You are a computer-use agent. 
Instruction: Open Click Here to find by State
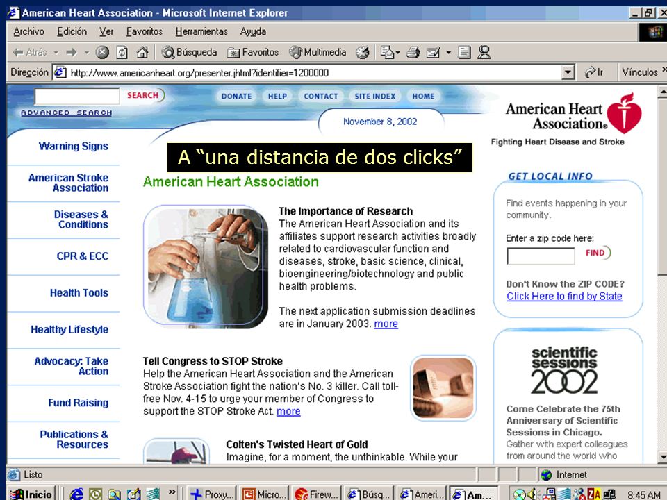tap(564, 296)
